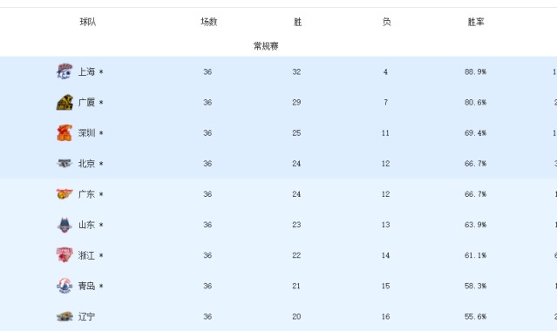Select 浙江's win rate 61.1%
This screenshot has height=331, width=557.
[x=475, y=255]
